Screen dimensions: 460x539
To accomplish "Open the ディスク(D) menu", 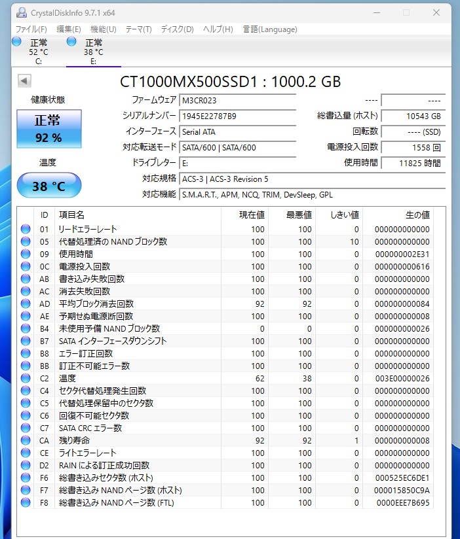I will coord(178,29).
